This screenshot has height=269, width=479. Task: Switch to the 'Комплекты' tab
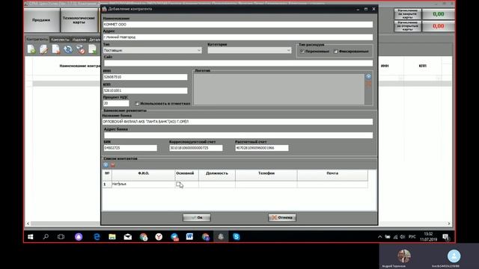(60, 40)
